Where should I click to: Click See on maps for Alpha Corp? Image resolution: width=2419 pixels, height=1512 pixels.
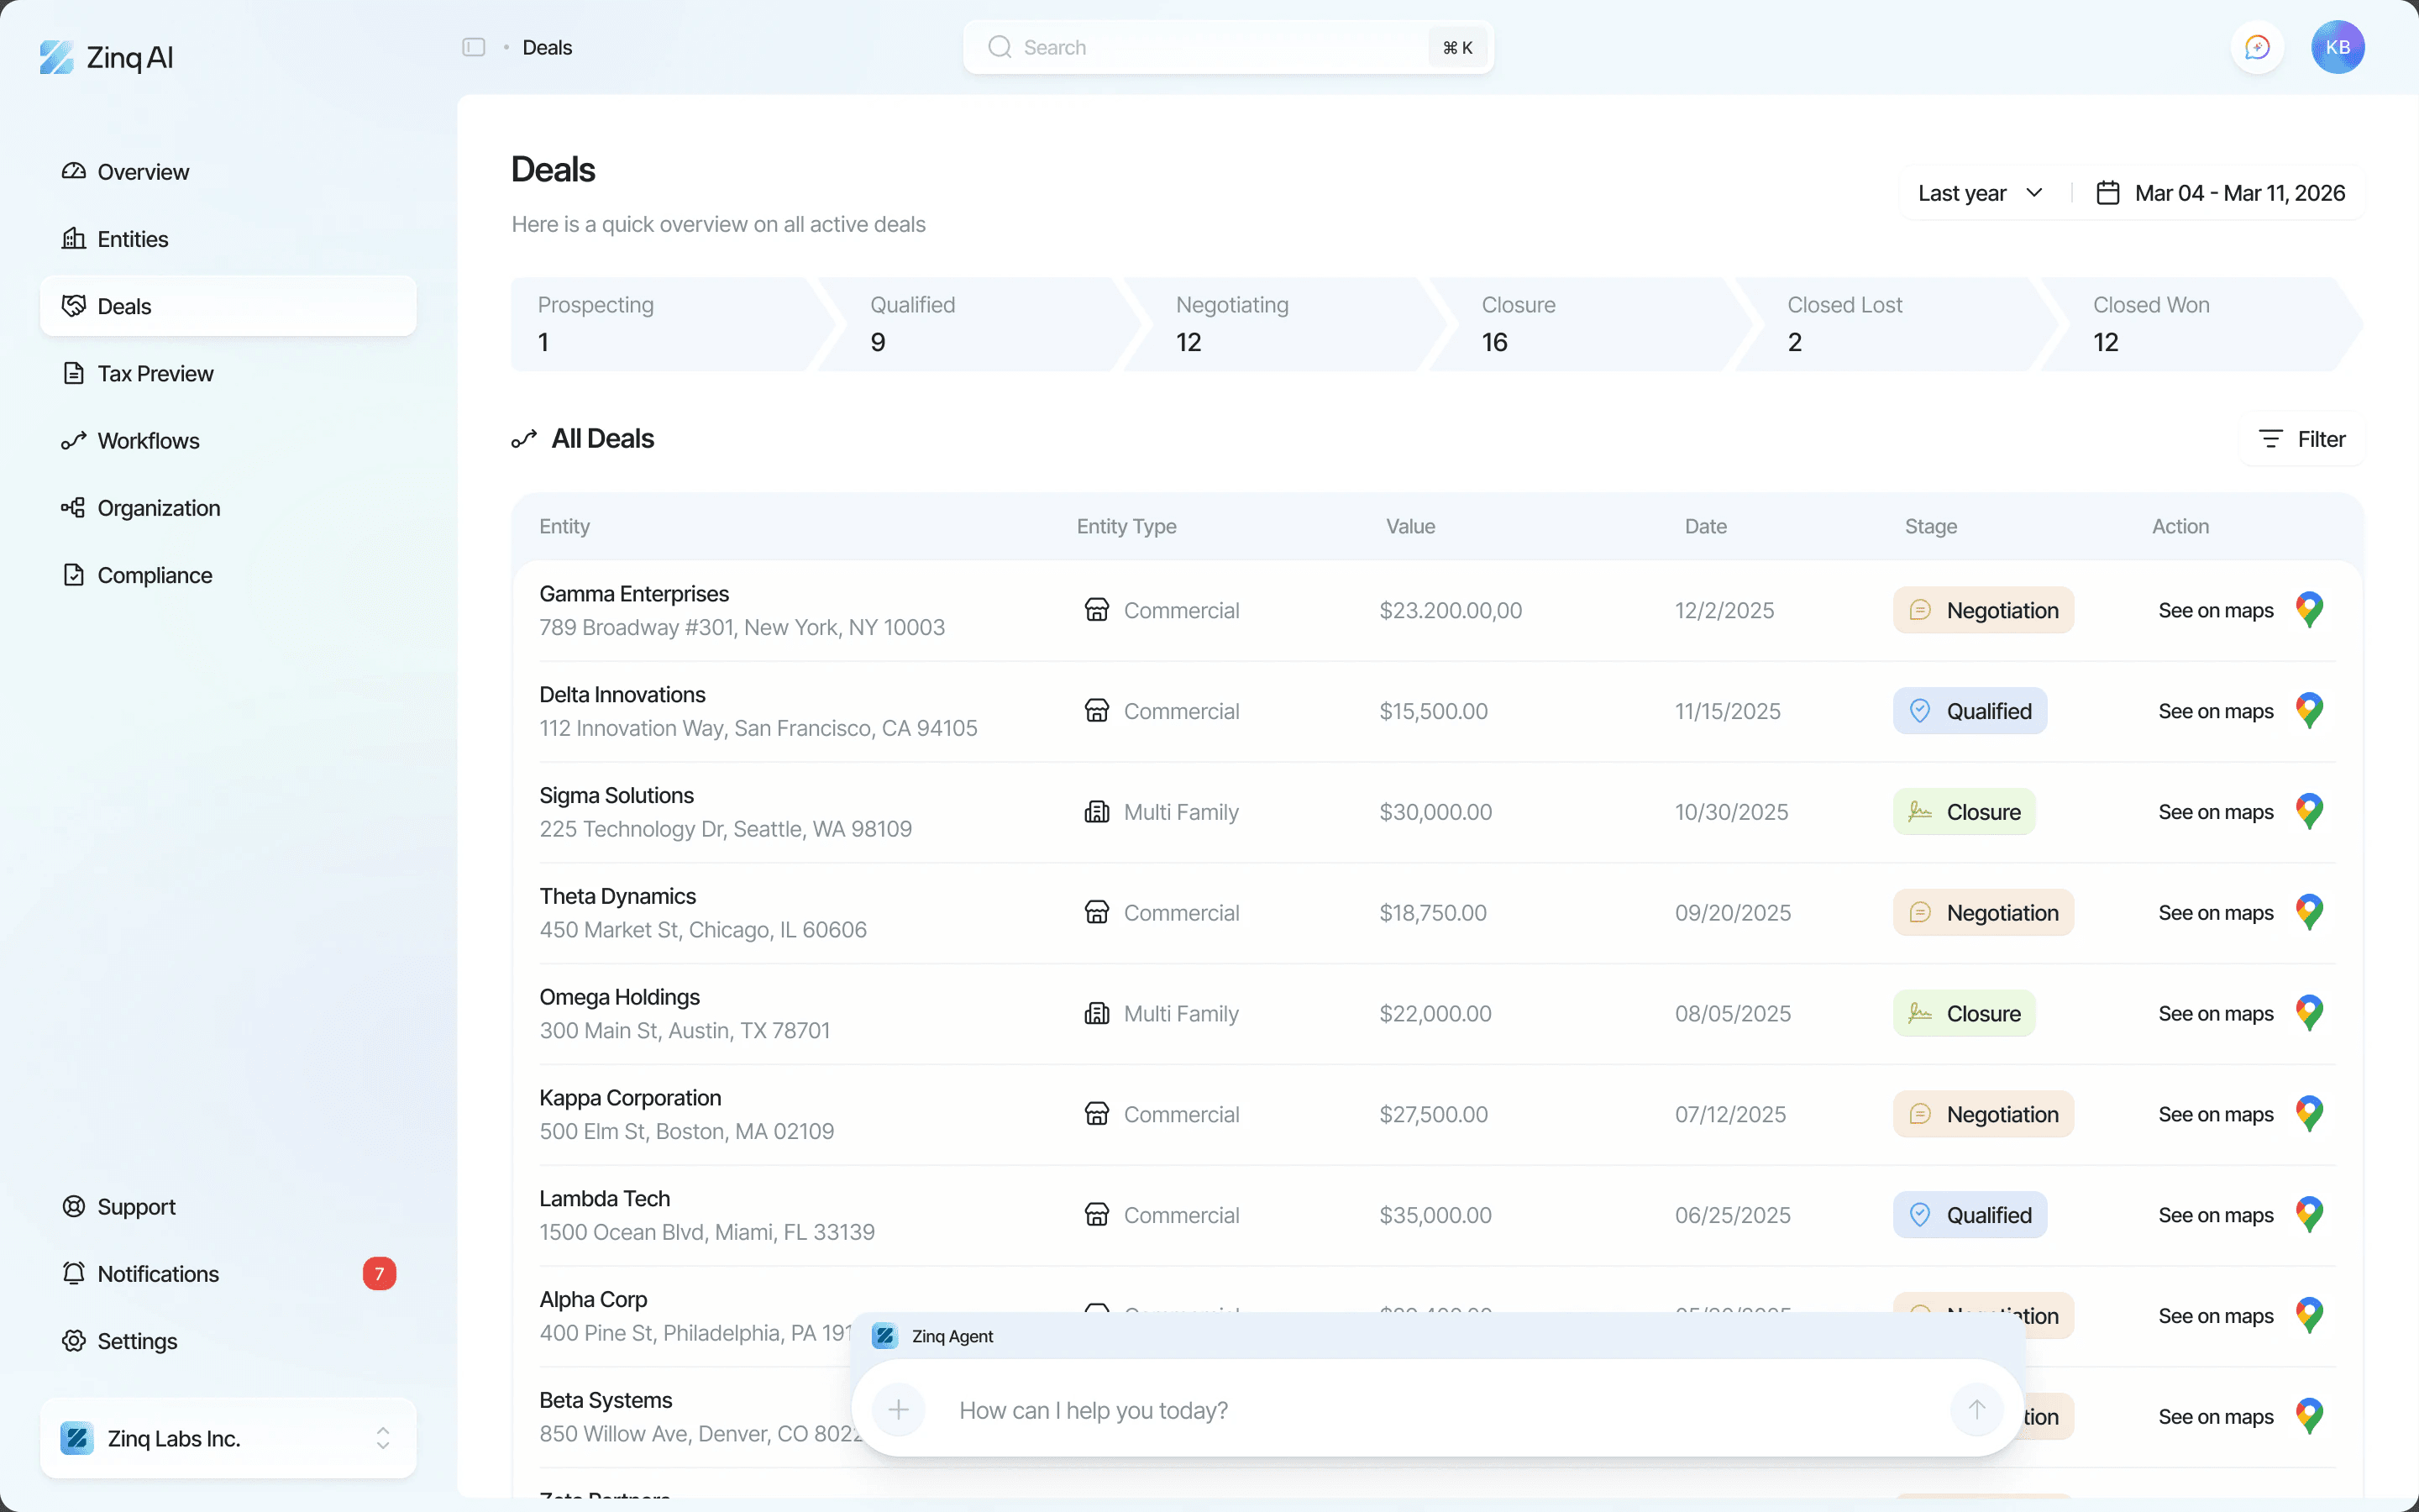click(x=2215, y=1316)
